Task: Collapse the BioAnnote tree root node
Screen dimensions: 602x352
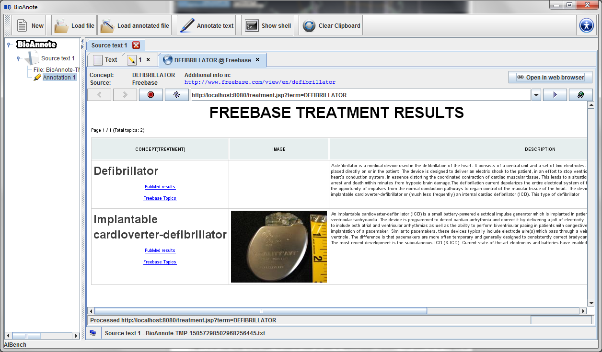Action: [x=9, y=45]
